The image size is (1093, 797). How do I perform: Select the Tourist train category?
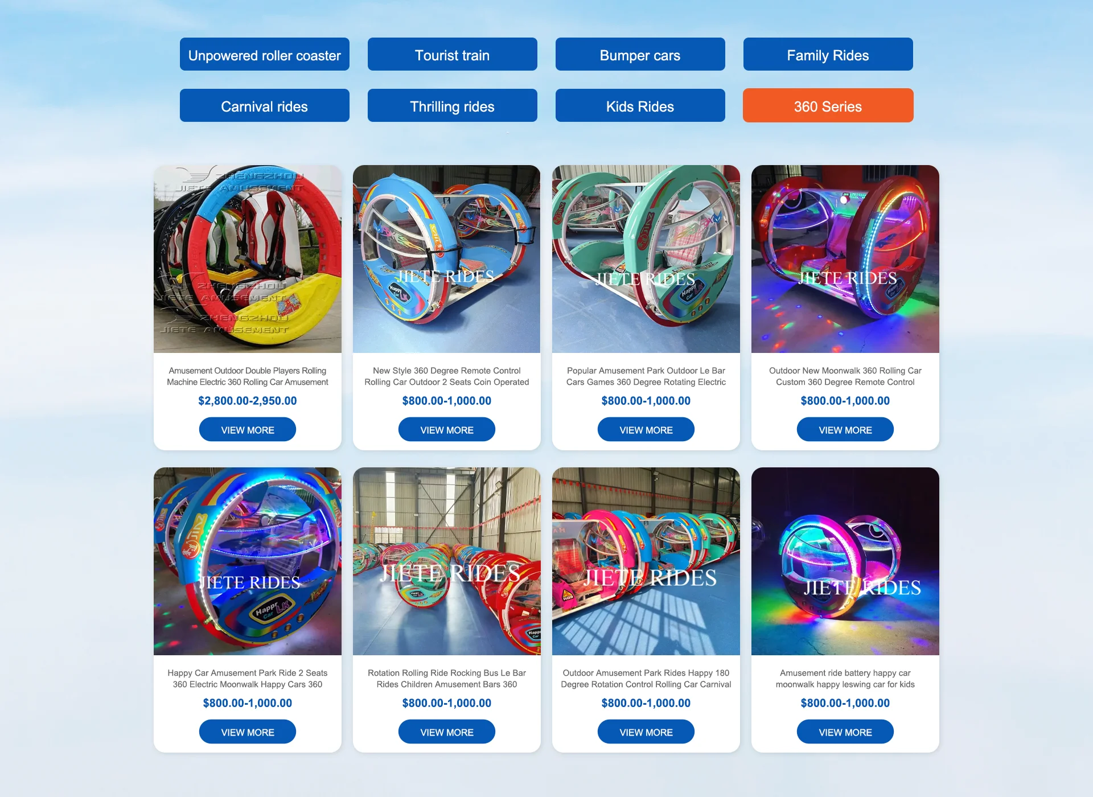(452, 55)
